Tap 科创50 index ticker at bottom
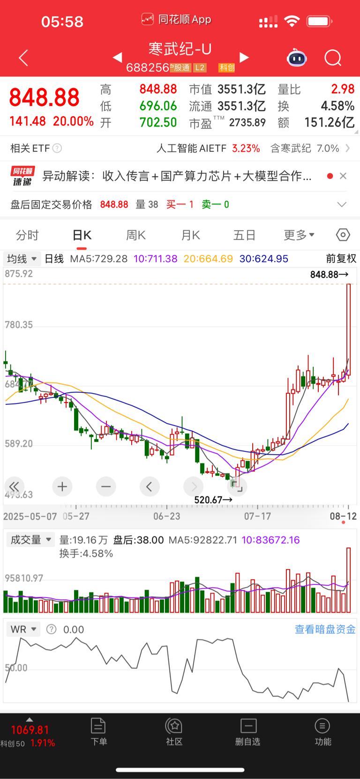360x779 pixels. coord(28,736)
